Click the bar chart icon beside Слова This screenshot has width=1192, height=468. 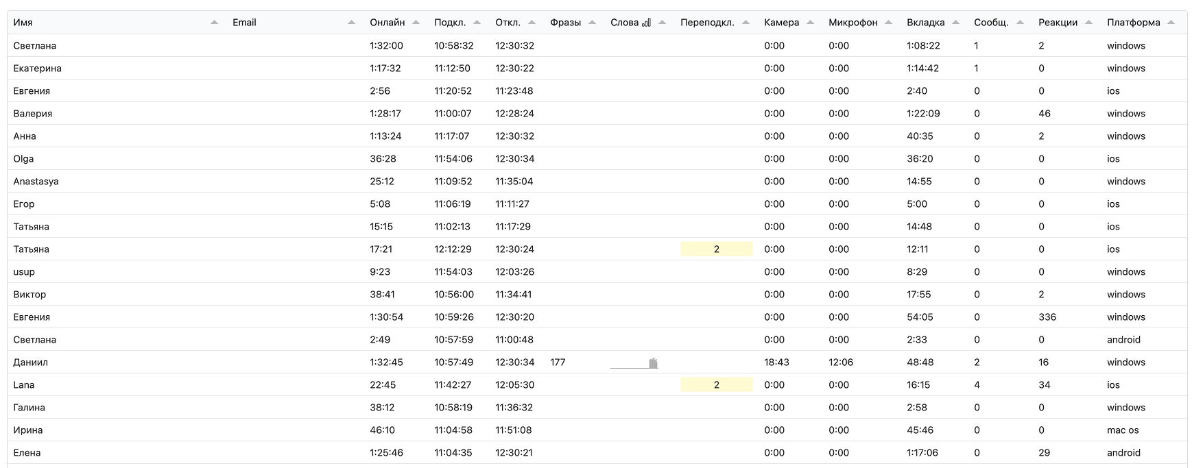pyautogui.click(x=646, y=23)
